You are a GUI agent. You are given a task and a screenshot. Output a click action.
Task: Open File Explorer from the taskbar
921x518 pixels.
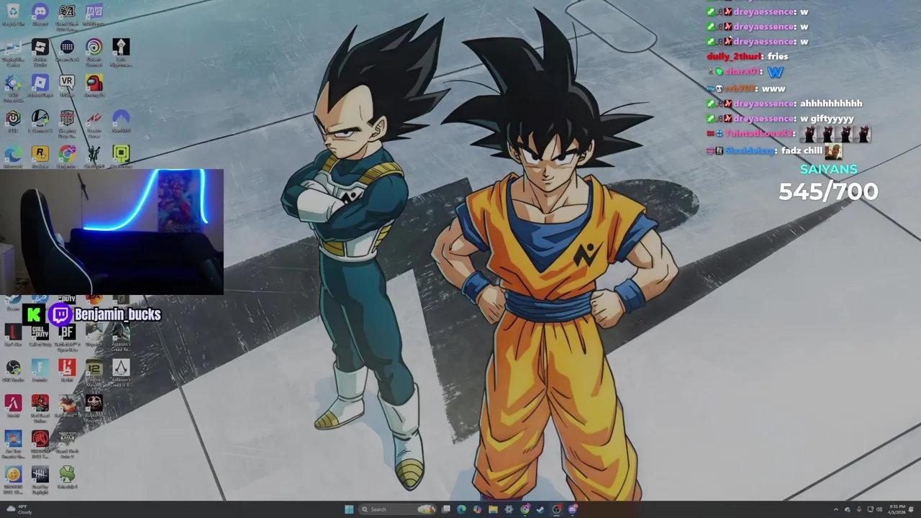[493, 509]
